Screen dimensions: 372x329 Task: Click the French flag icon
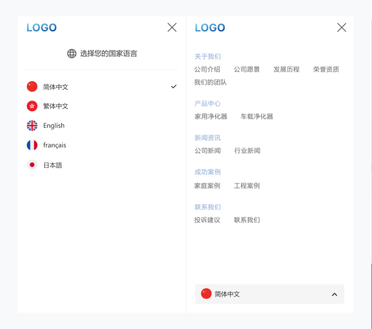[32, 145]
